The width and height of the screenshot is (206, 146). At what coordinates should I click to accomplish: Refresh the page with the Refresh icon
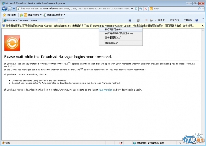coord(141,9)
